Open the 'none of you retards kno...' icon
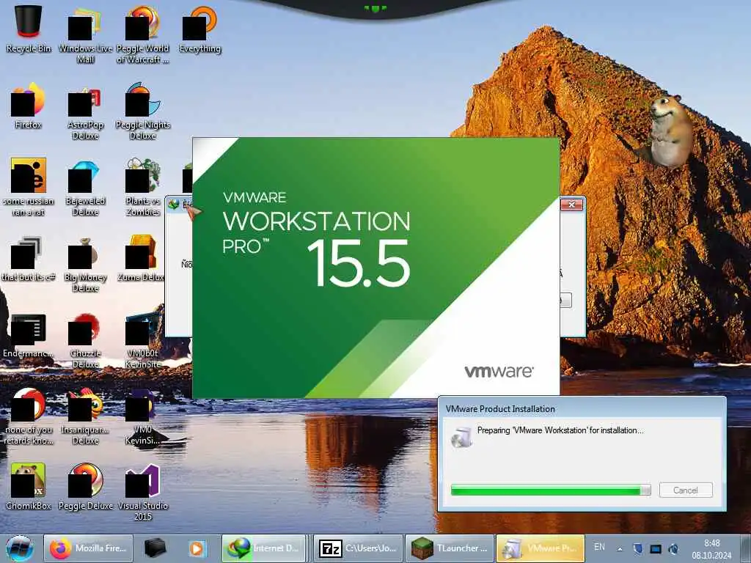 pos(29,416)
